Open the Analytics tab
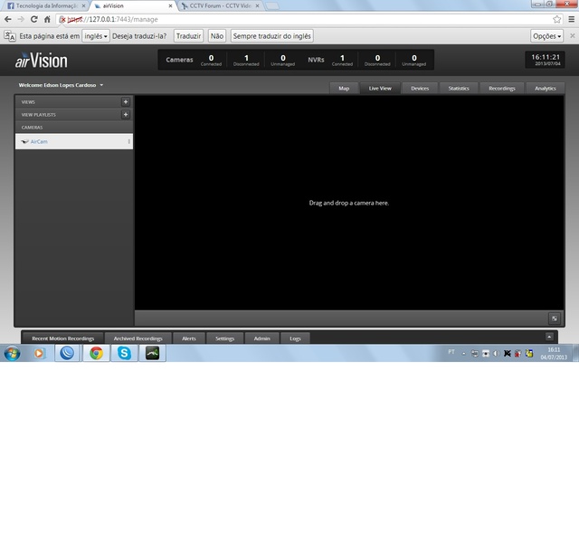Screen dimensions: 579x543 pos(545,89)
